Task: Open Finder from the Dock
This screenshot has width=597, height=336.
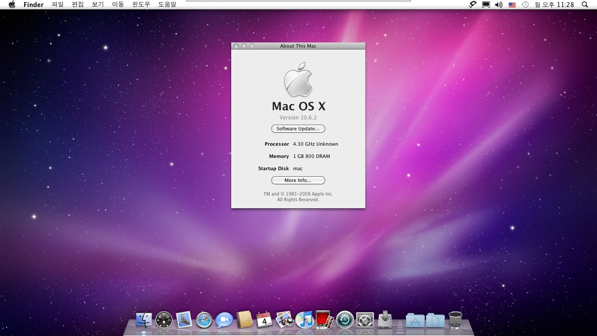Action: (144, 320)
